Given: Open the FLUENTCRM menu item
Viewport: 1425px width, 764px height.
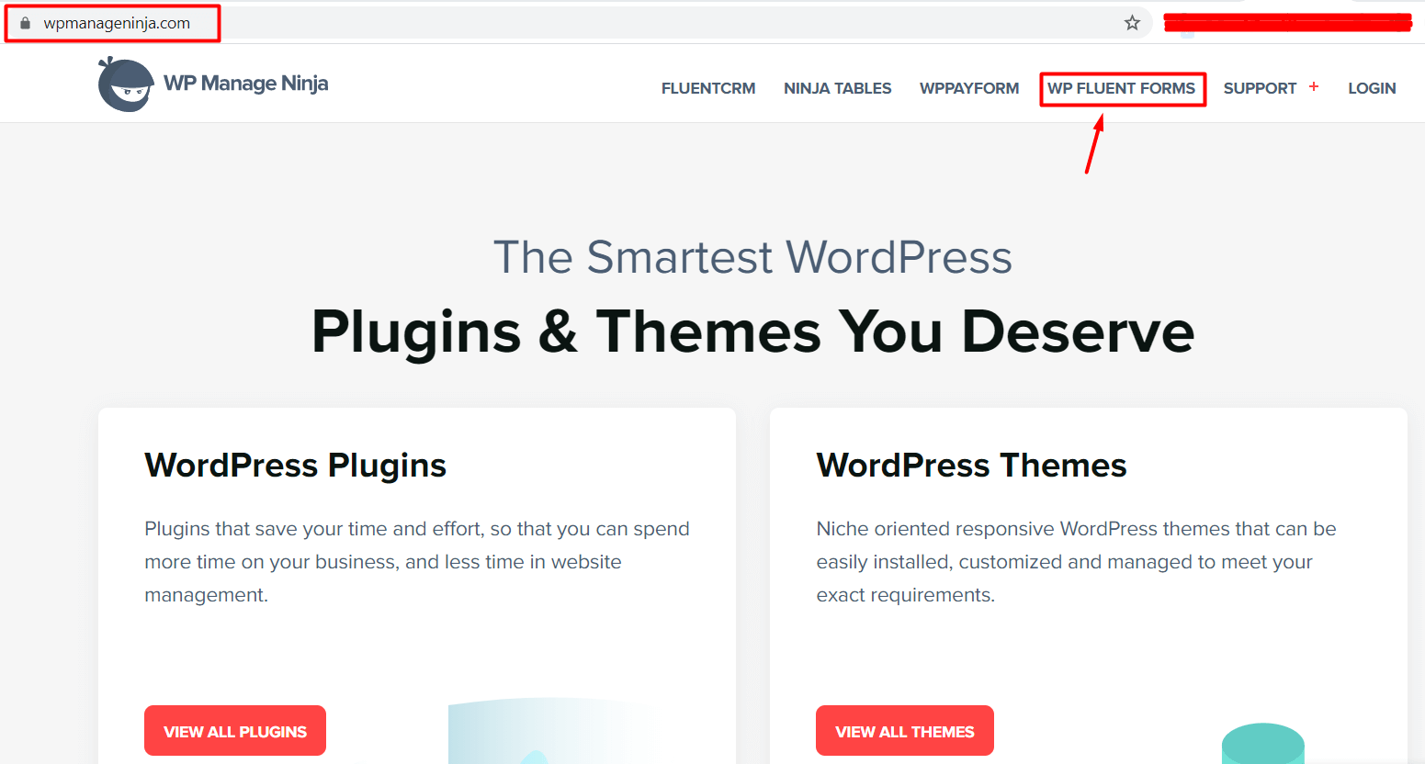Looking at the screenshot, I should point(708,88).
